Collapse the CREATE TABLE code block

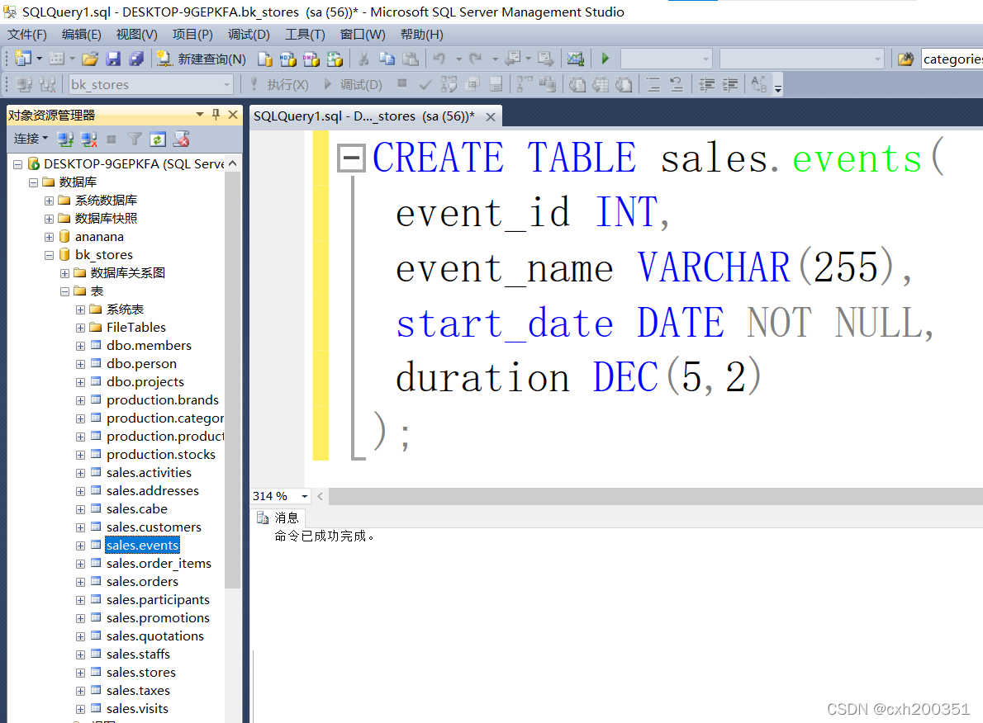pyautogui.click(x=351, y=158)
